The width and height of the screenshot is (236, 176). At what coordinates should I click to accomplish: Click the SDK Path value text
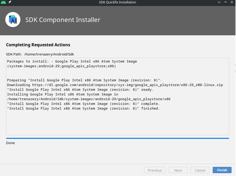49,54
